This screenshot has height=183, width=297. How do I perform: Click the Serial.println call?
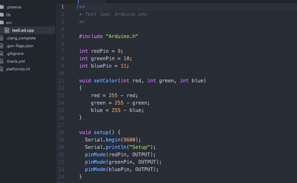[x=120, y=147]
